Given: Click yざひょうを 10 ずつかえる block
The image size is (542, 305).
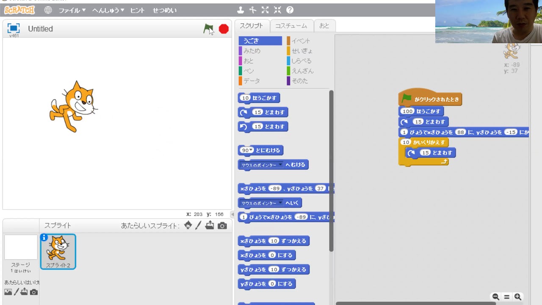Looking at the screenshot, I should [x=274, y=269].
